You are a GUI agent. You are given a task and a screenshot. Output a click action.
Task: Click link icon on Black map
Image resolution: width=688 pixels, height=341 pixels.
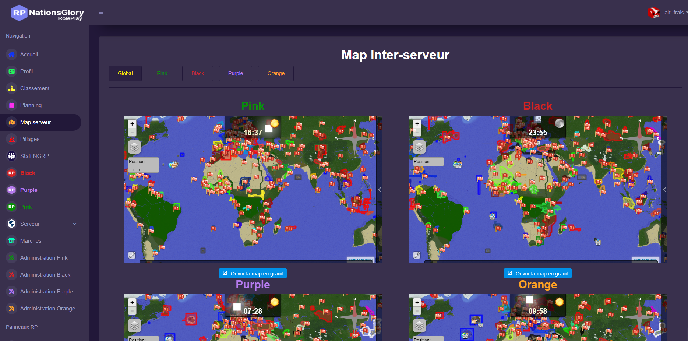tap(417, 255)
